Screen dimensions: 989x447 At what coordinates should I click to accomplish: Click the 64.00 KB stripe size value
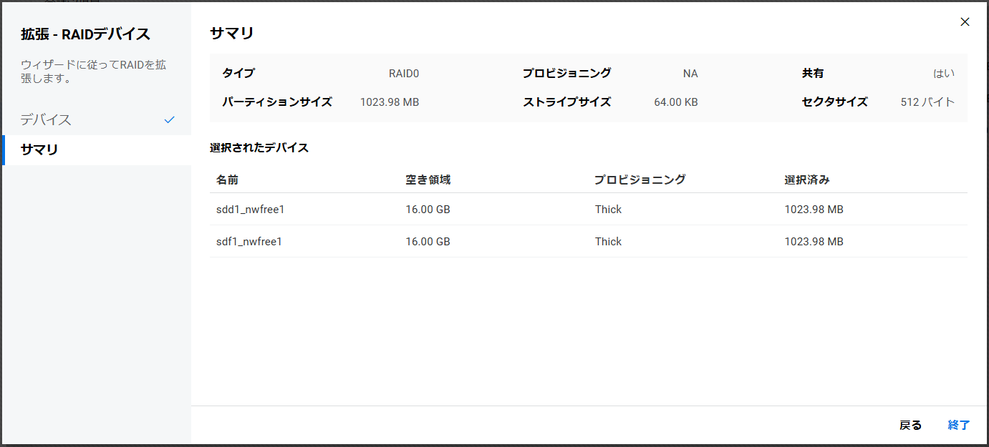(x=675, y=102)
